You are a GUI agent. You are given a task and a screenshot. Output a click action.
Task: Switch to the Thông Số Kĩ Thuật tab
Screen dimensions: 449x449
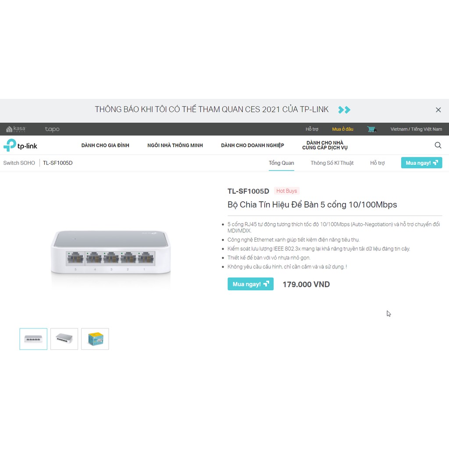pyautogui.click(x=332, y=163)
